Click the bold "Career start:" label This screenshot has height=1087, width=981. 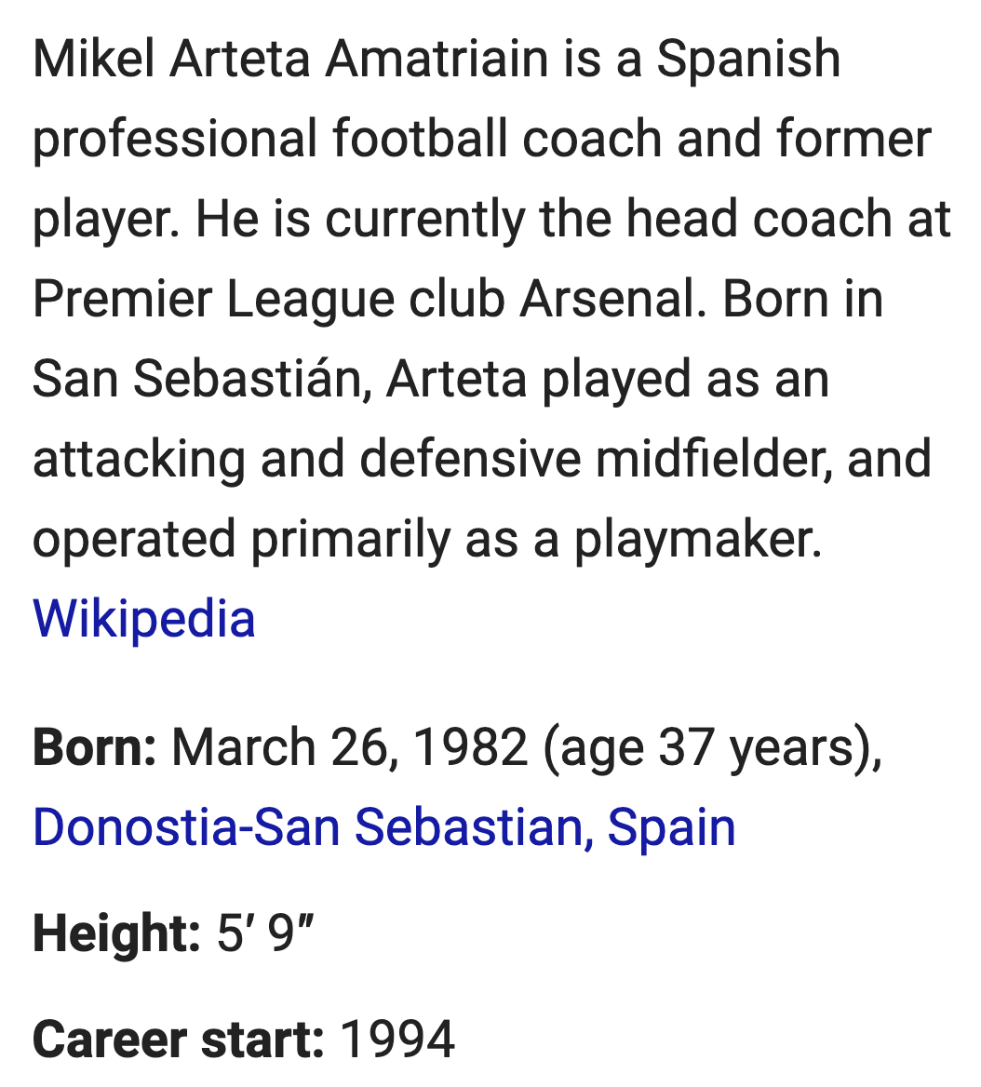click(178, 1040)
